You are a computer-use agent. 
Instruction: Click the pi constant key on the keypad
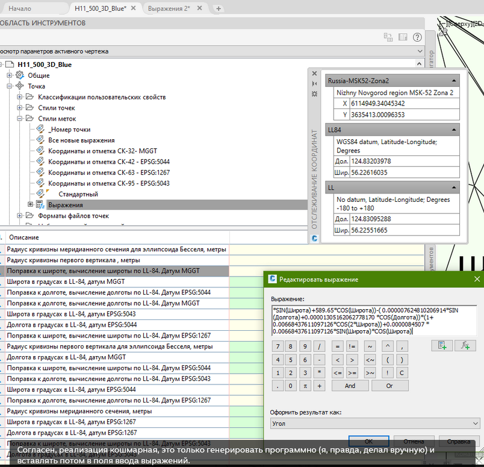point(306,386)
